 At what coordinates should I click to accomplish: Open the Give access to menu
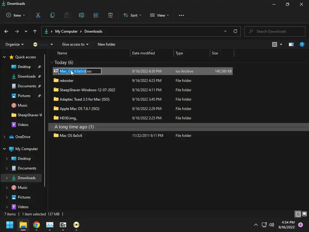pyautogui.click(x=75, y=44)
